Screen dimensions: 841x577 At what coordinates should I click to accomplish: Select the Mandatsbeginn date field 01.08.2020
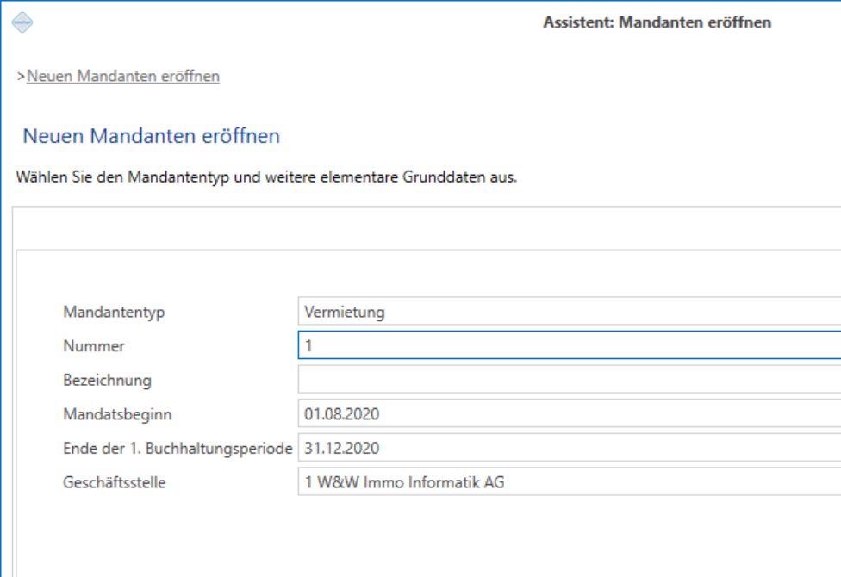point(569,413)
